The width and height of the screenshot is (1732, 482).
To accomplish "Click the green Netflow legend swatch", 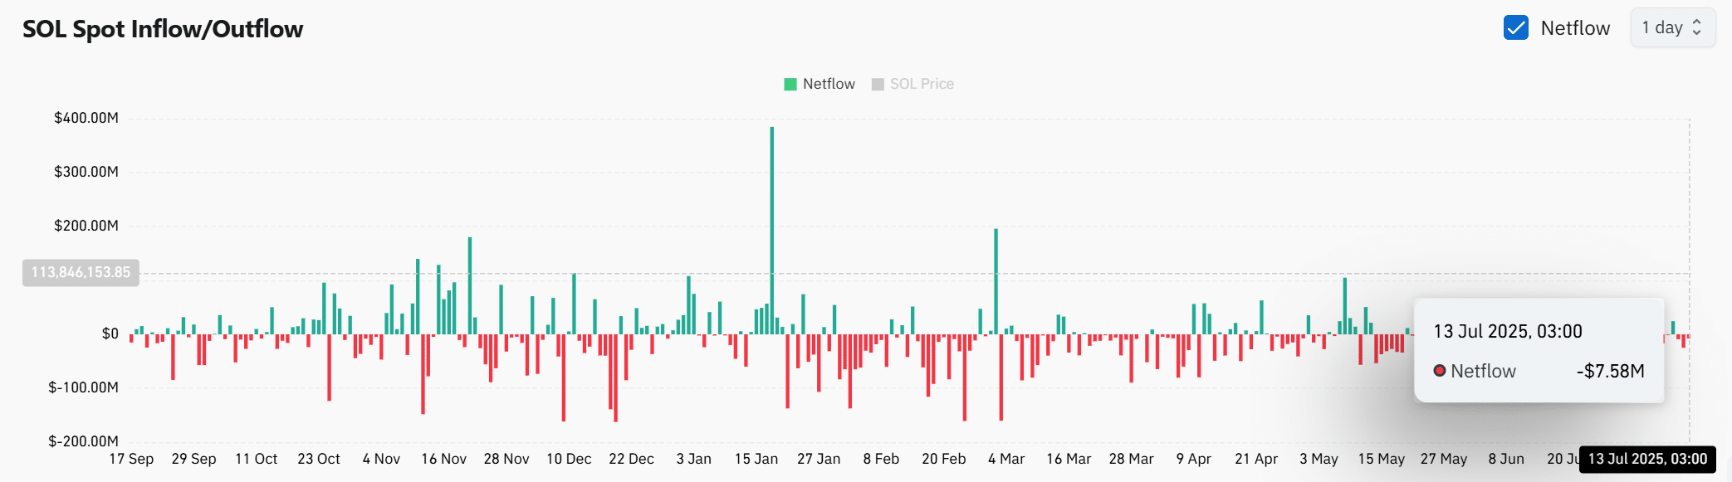I will tap(790, 84).
